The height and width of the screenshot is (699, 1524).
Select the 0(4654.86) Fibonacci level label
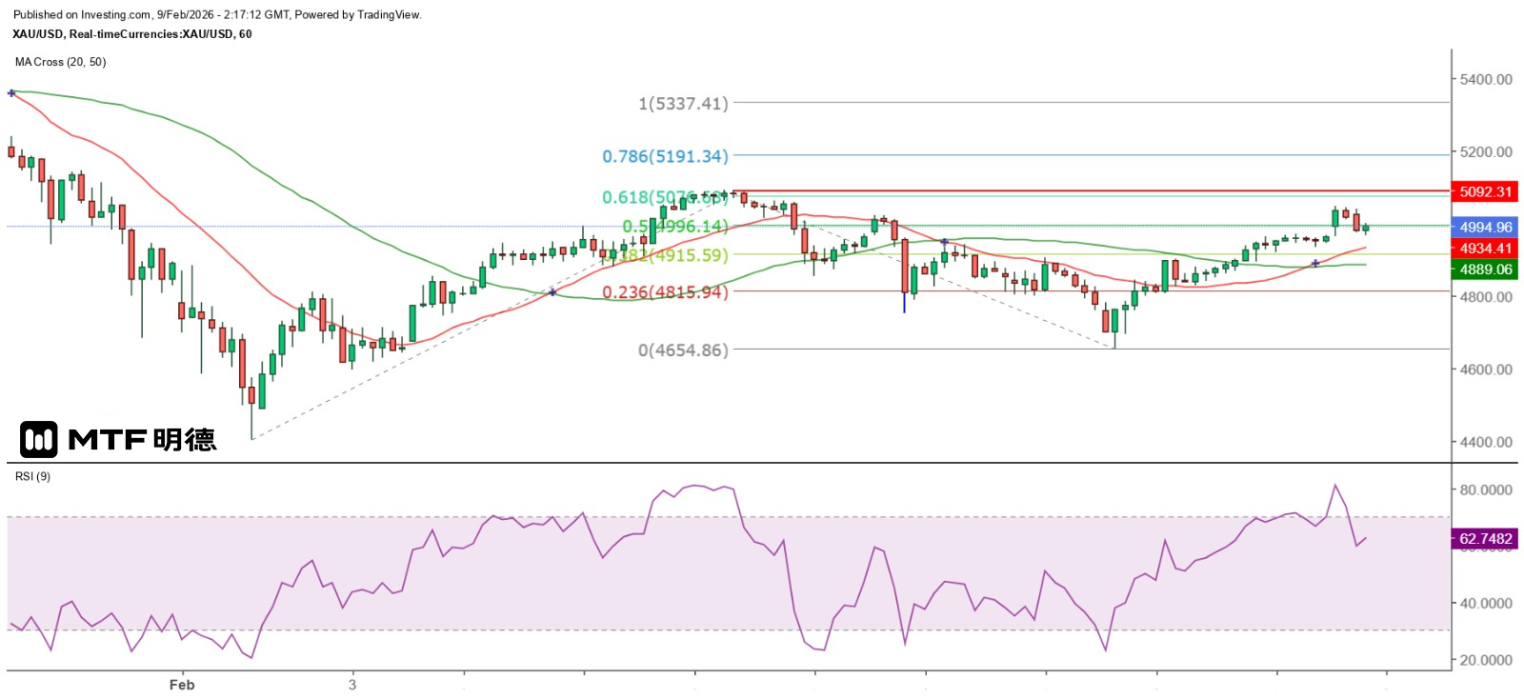pos(683,349)
